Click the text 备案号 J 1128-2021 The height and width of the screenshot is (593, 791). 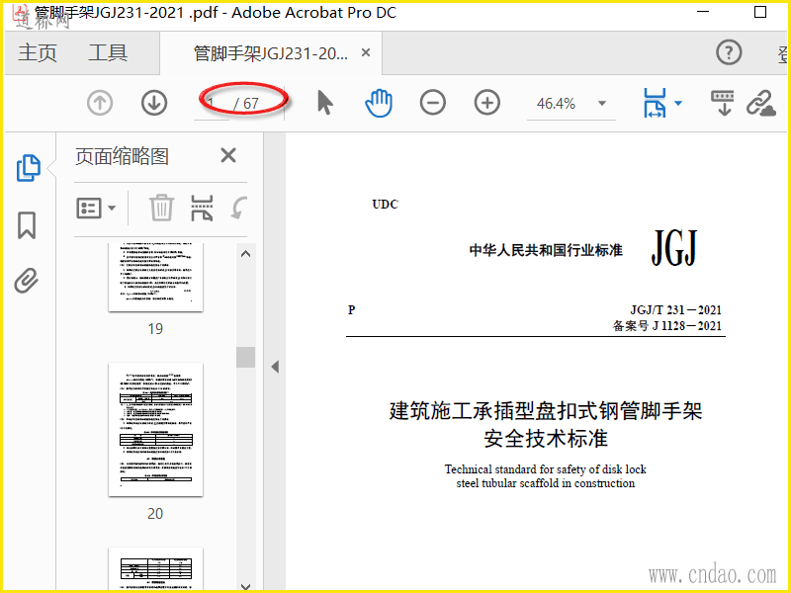click(667, 326)
